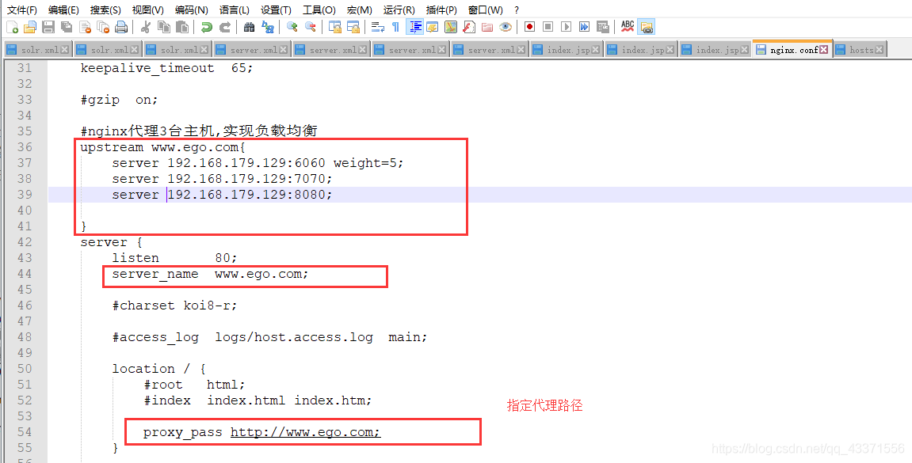The height and width of the screenshot is (463, 912).
Task: Open the 语言(L) menu
Action: coord(235,9)
